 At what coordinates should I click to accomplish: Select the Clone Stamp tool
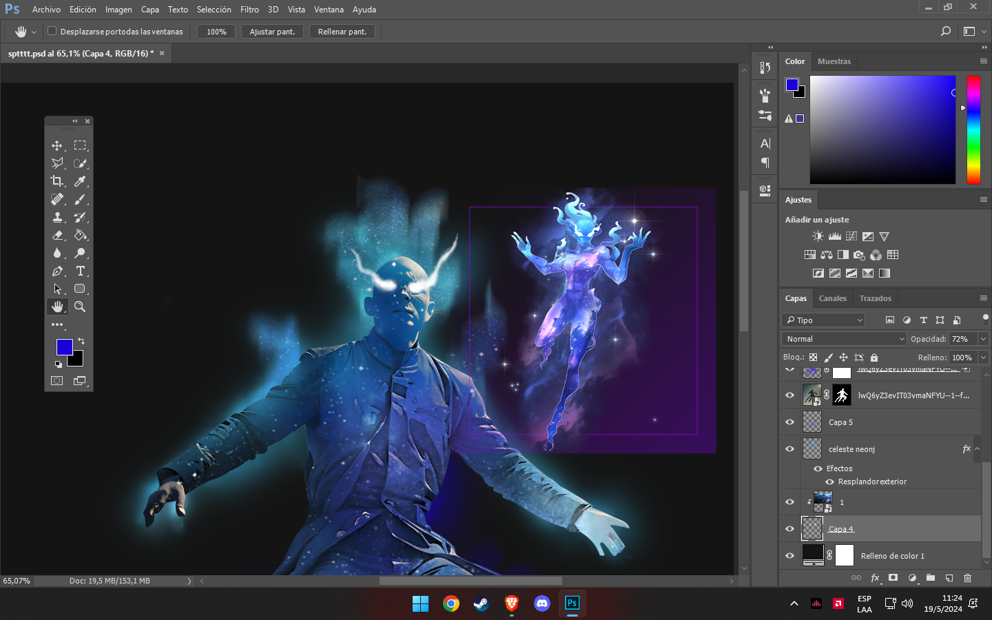[57, 217]
